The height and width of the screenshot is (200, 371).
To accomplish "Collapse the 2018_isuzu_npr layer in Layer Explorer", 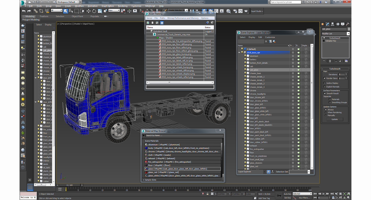I will 239,52.
